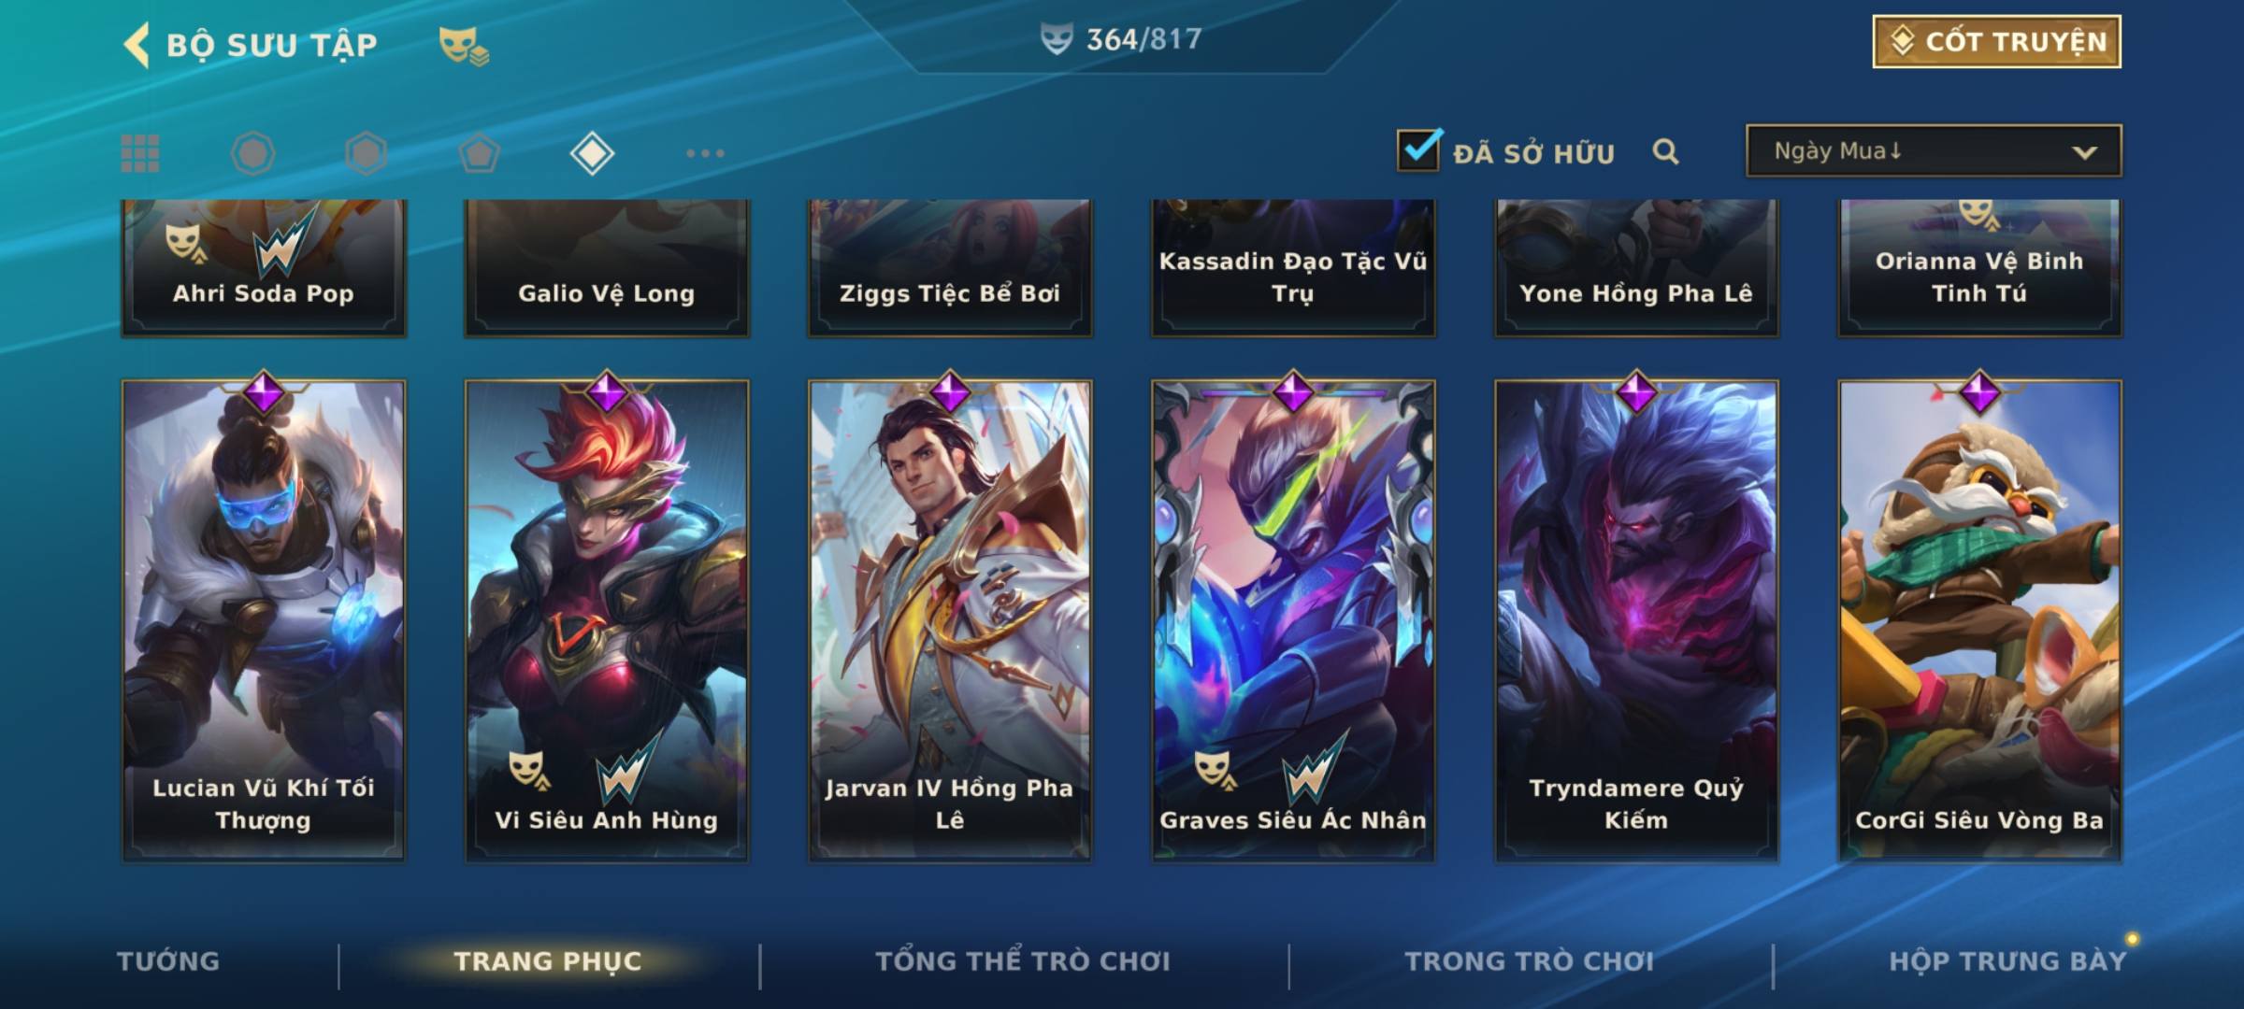Open the three-dots more filters menu

click(705, 153)
